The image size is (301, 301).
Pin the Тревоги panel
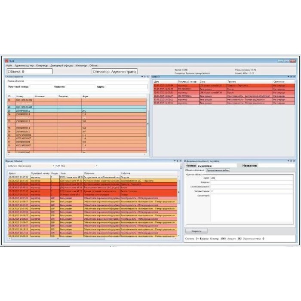point(292,77)
